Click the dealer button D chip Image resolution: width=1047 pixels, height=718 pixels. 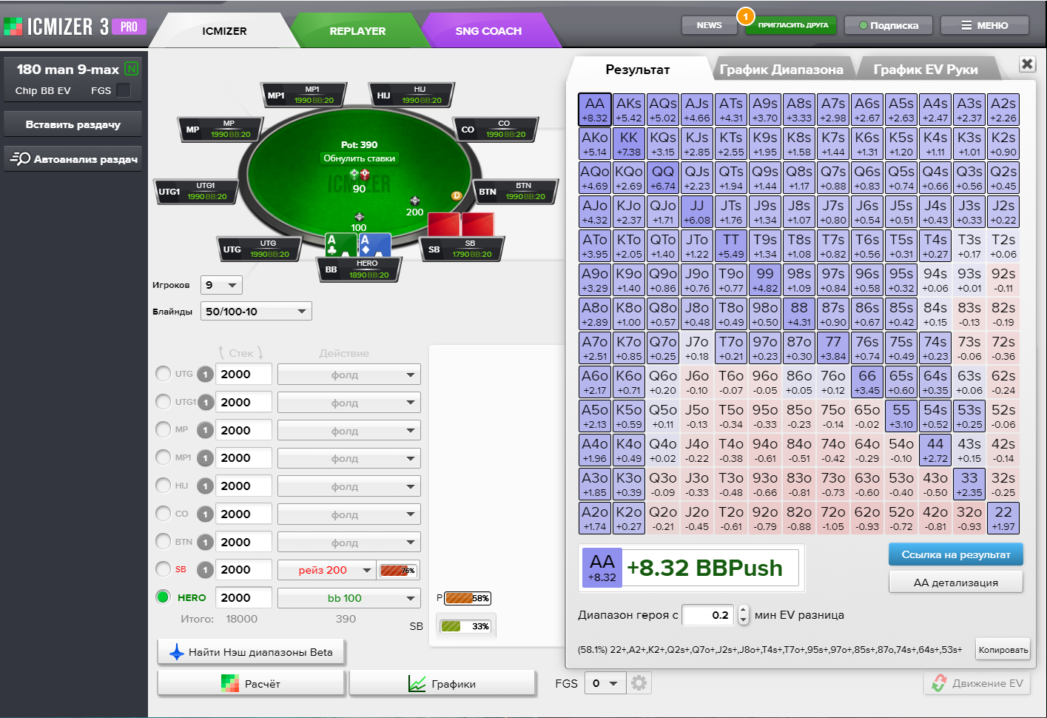coord(457,195)
